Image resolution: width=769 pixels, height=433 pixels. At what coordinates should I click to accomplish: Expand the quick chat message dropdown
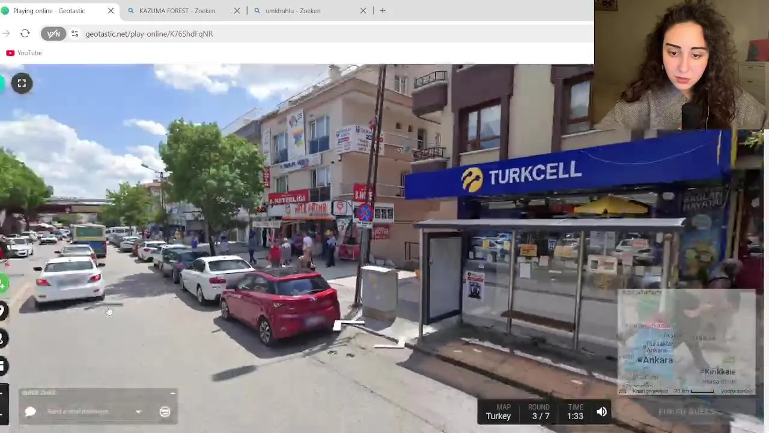138,412
